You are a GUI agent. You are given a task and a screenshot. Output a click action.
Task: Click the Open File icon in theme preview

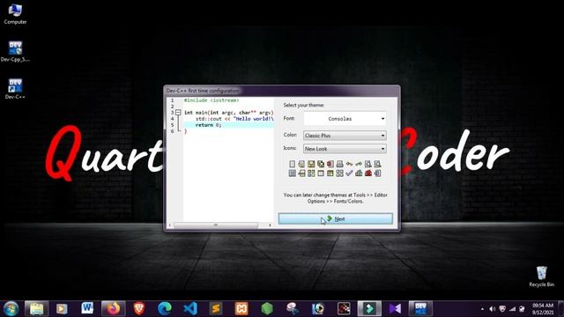click(301, 164)
